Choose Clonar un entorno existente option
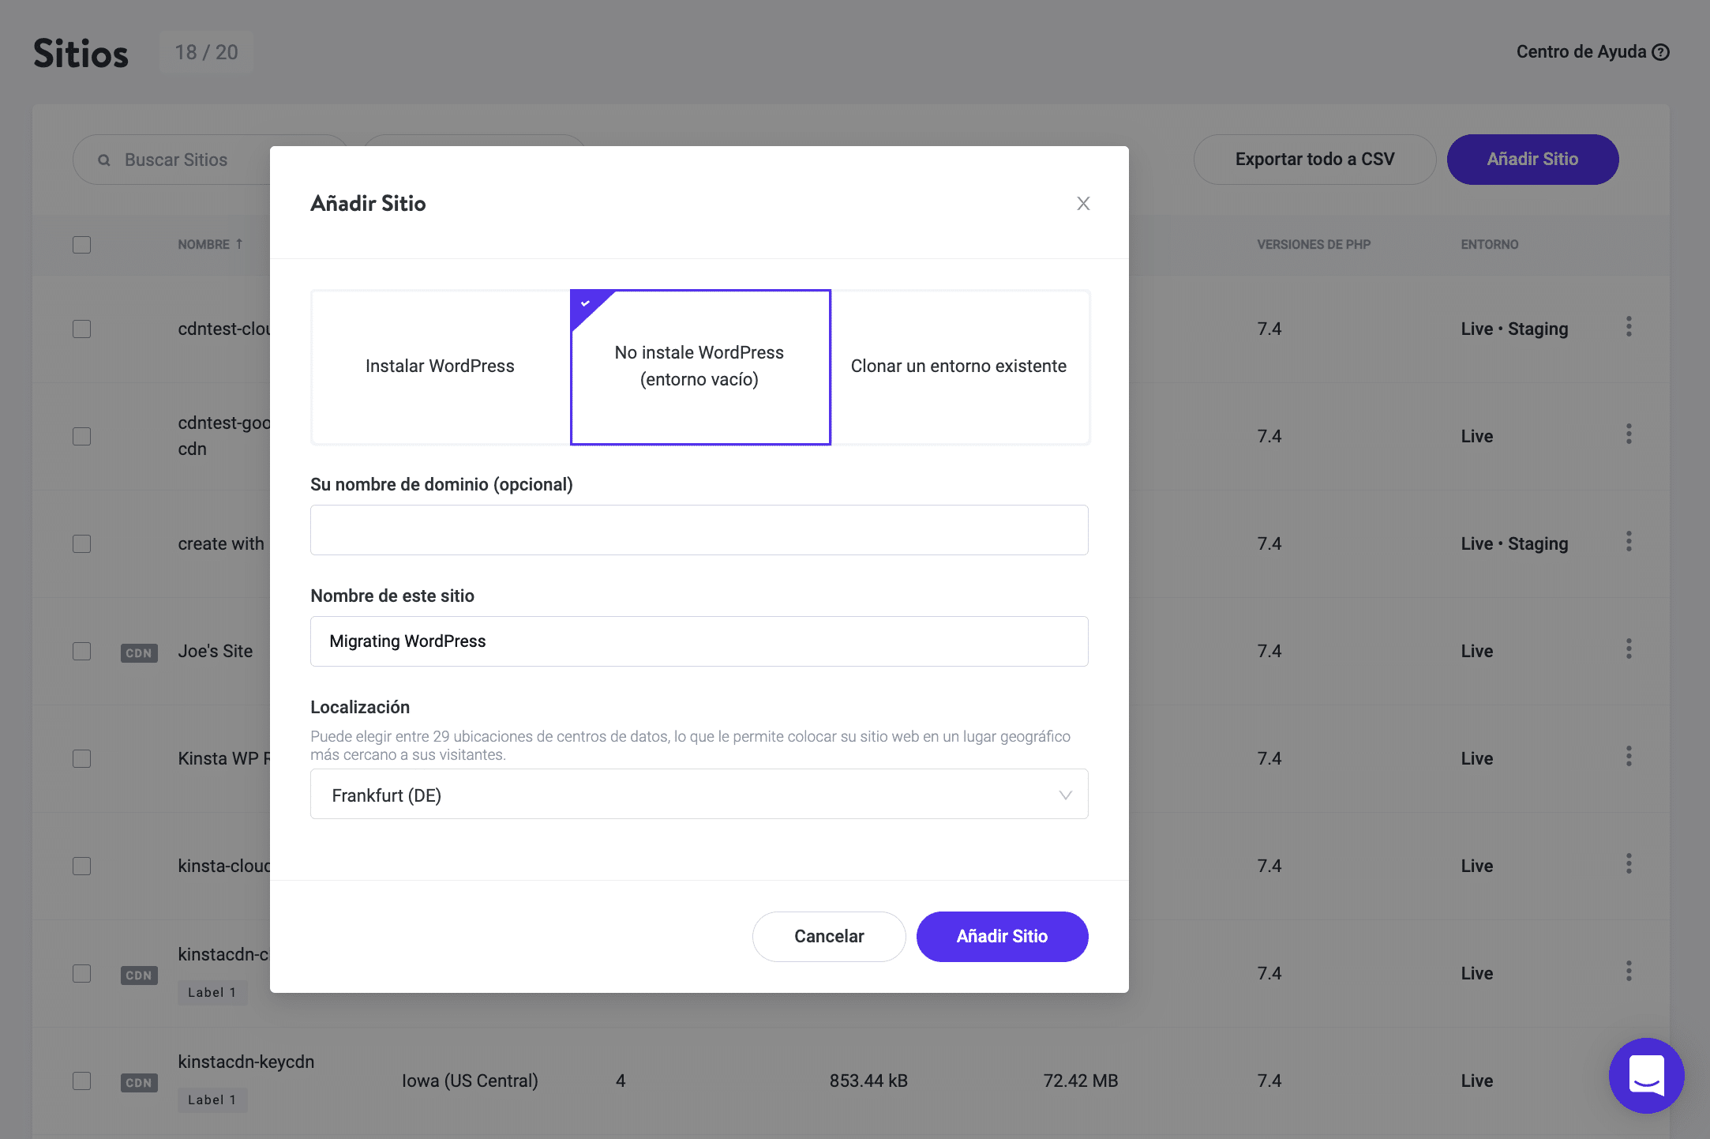The height and width of the screenshot is (1139, 1710). pyautogui.click(x=958, y=367)
